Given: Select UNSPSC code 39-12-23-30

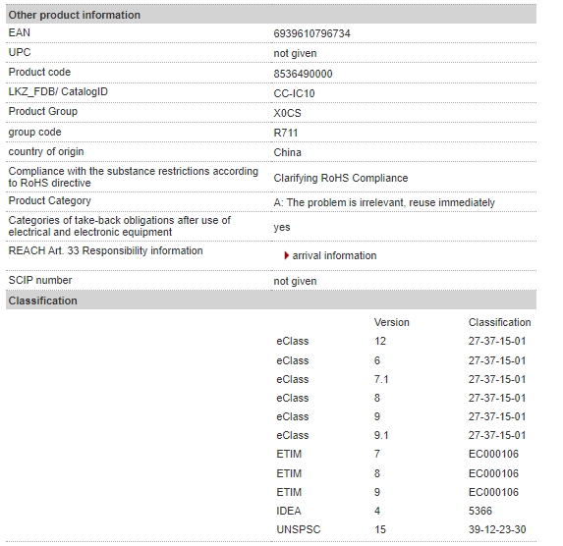Looking at the screenshot, I should [497, 529].
